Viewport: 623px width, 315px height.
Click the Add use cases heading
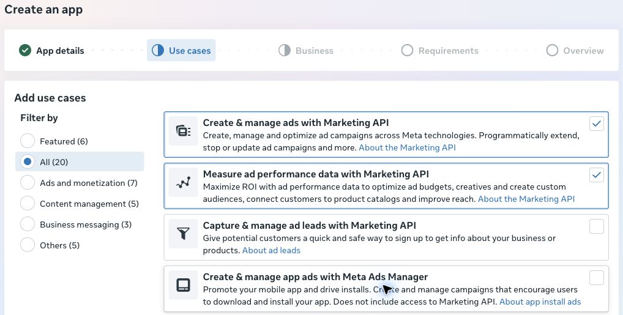click(50, 98)
